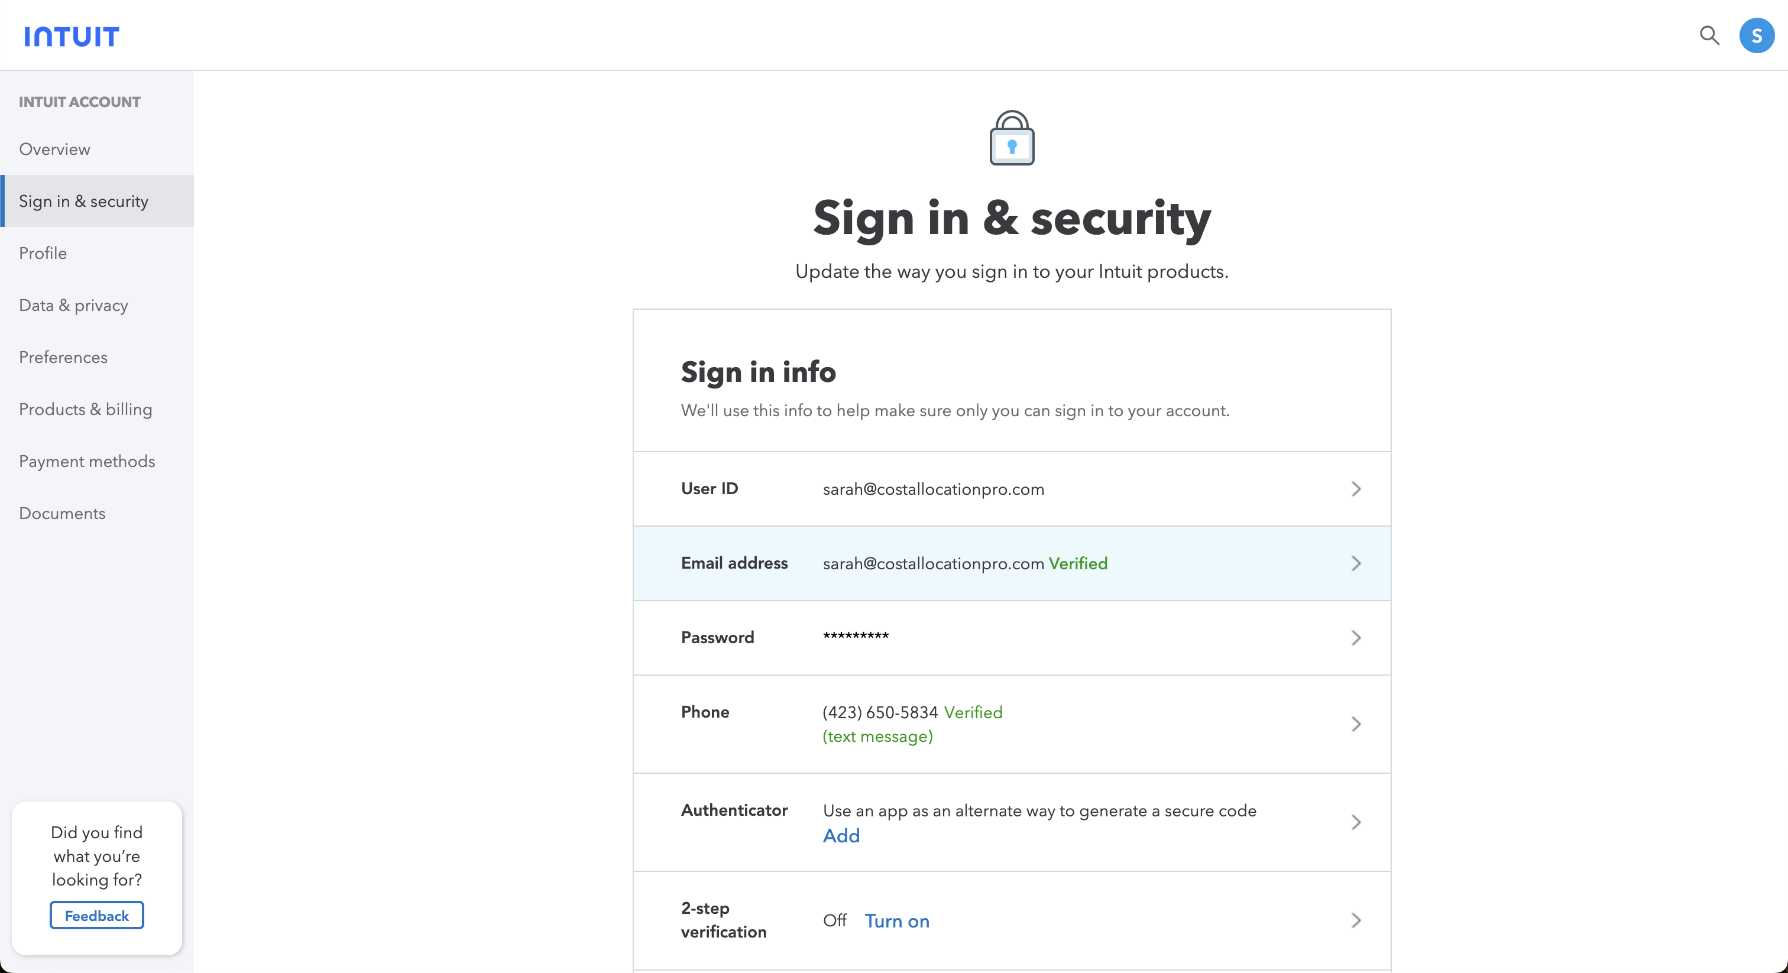Select Sign in & security in the sidebar

click(x=83, y=200)
